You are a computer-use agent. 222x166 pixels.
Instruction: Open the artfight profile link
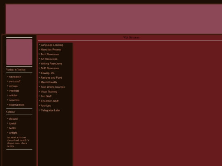pos(13,133)
